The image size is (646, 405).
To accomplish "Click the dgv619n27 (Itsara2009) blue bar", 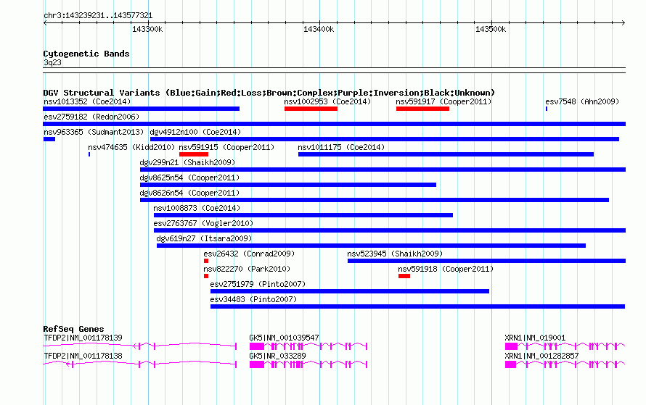I will pos(371,246).
